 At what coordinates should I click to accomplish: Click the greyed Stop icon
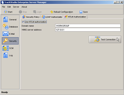[20, 12]
